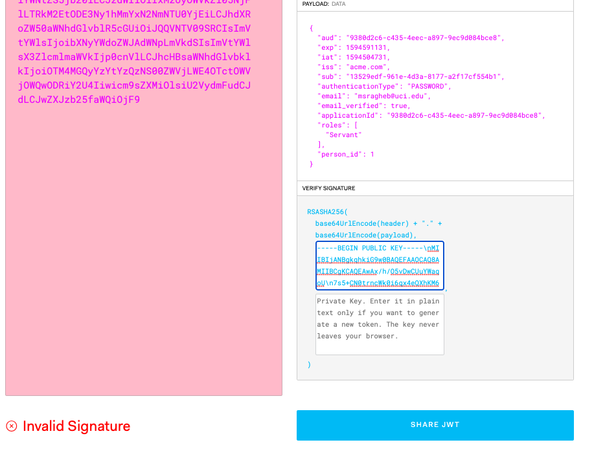Click the RSASHA256( algorithm text

pos(327,212)
